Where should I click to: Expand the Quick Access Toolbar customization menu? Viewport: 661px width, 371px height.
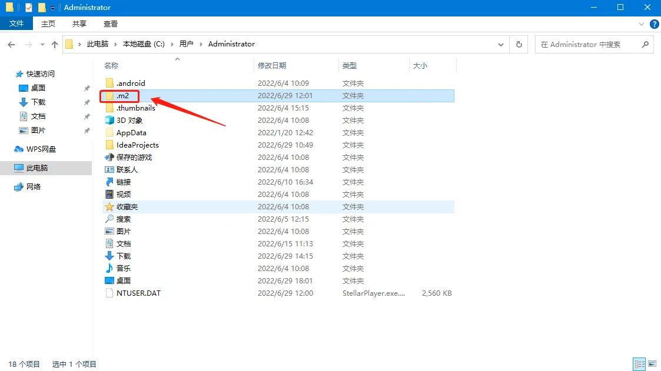[x=52, y=8]
